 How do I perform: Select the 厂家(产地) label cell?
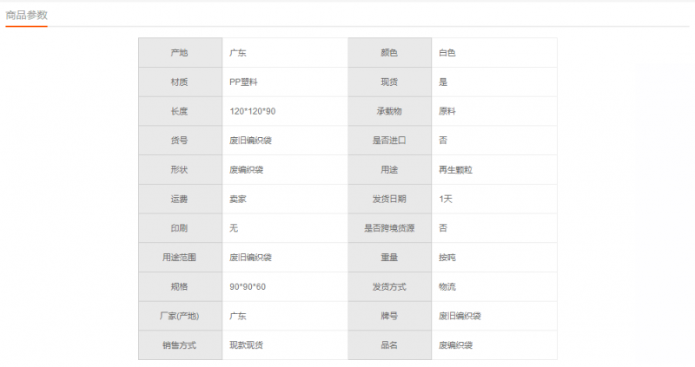coord(180,317)
